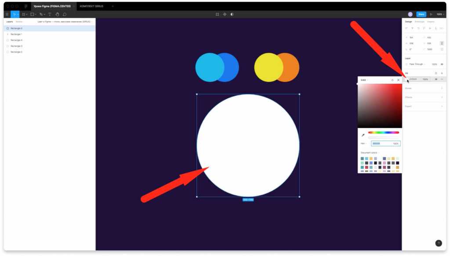Image resolution: width=450 pixels, height=256 pixels.
Task: Open the shape tools dropdown arrow
Action: (x=35, y=14)
